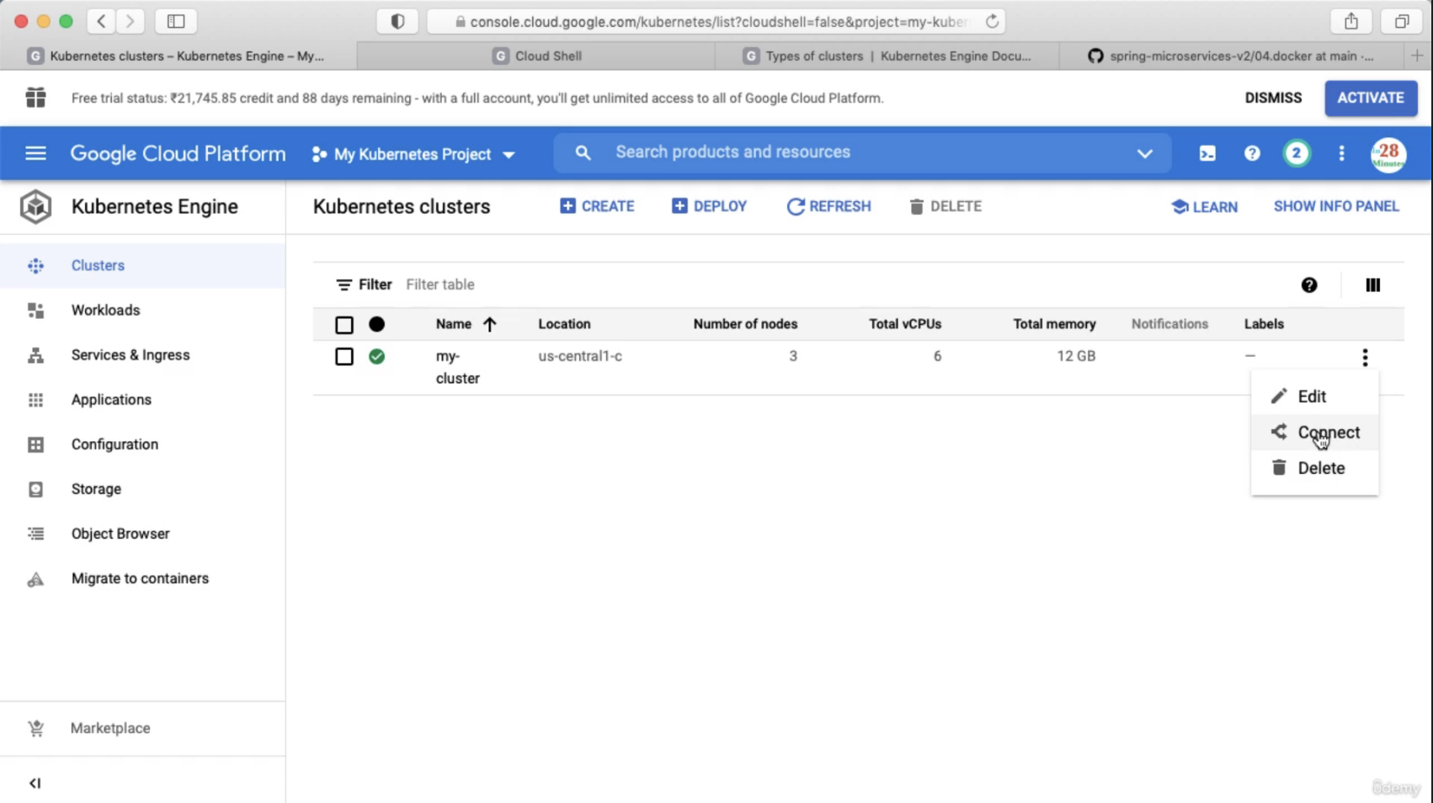This screenshot has height=803, width=1433.
Task: Click the gift icon in trial banner
Action: point(35,98)
